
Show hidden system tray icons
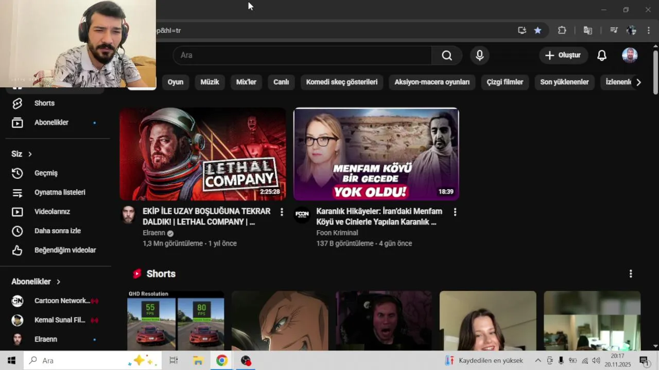(x=538, y=361)
